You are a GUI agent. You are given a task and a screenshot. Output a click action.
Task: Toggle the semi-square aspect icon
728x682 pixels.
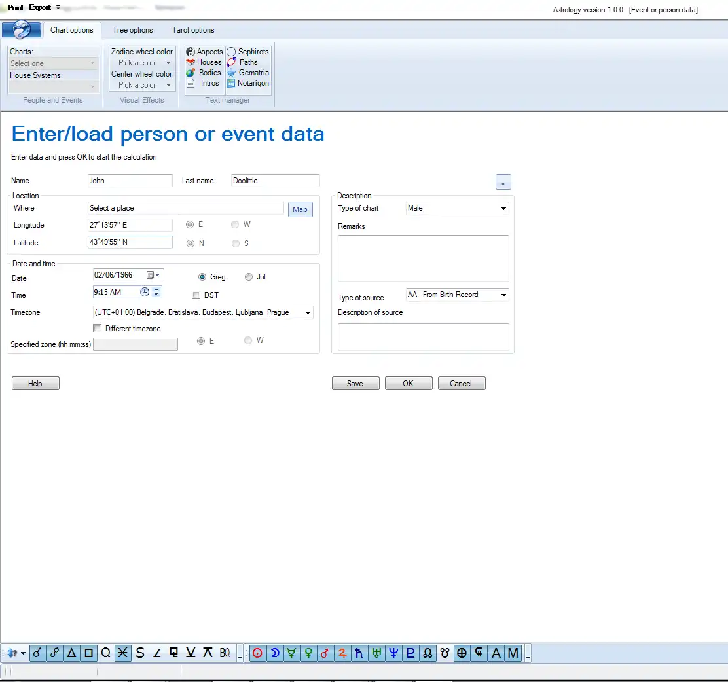pyautogui.click(x=157, y=653)
